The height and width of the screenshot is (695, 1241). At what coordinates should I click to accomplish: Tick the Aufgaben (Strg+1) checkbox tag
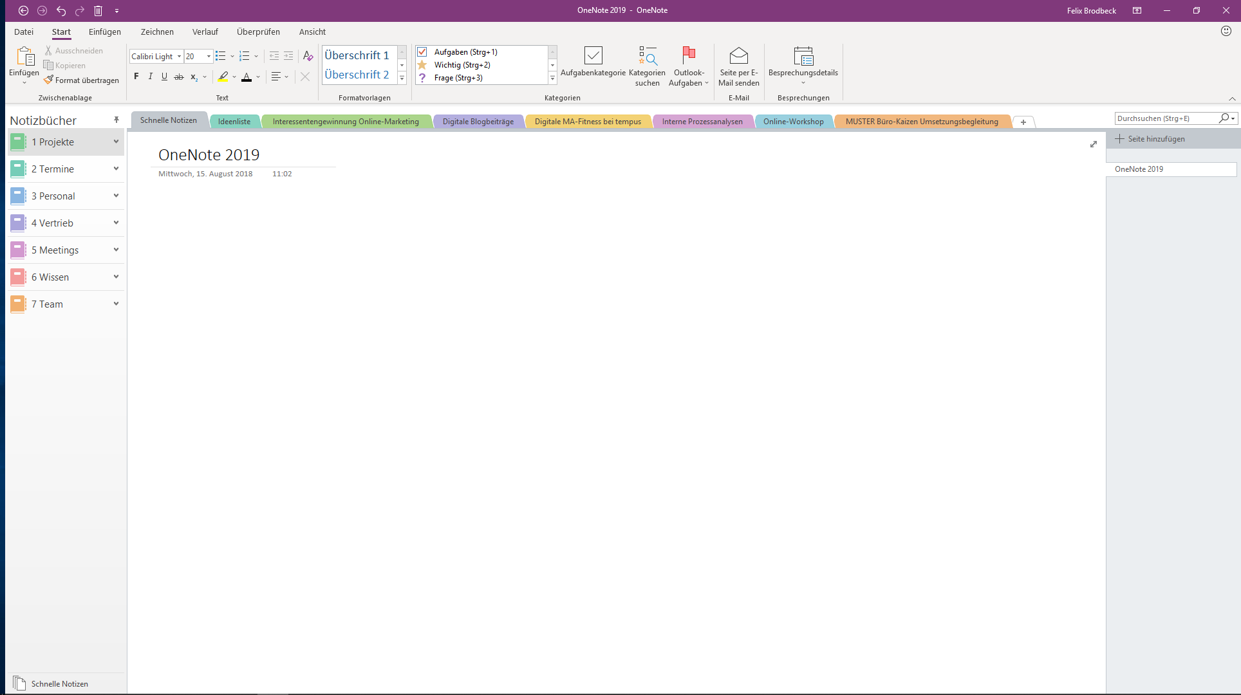pos(422,52)
